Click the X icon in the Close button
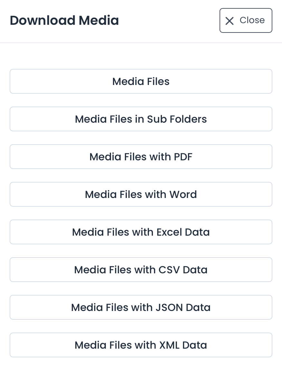Viewport: 282px width, 376px height. click(x=230, y=21)
